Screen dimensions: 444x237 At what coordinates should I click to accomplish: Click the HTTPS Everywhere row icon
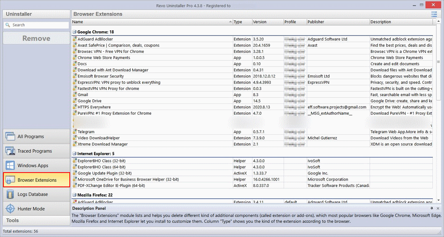75,107
